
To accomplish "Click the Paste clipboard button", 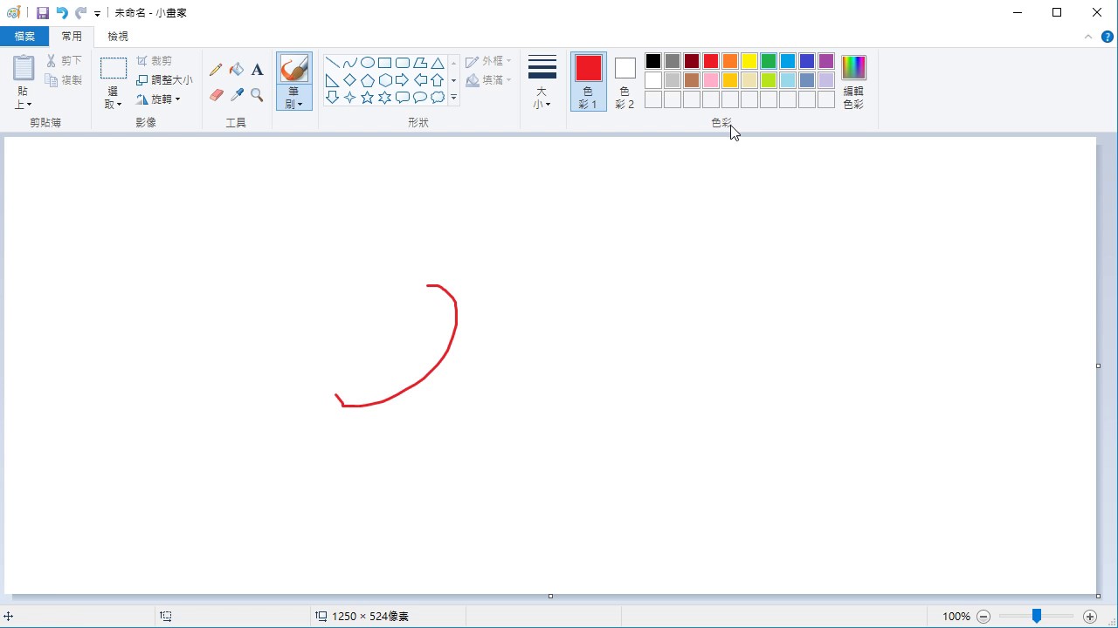I will [23, 69].
